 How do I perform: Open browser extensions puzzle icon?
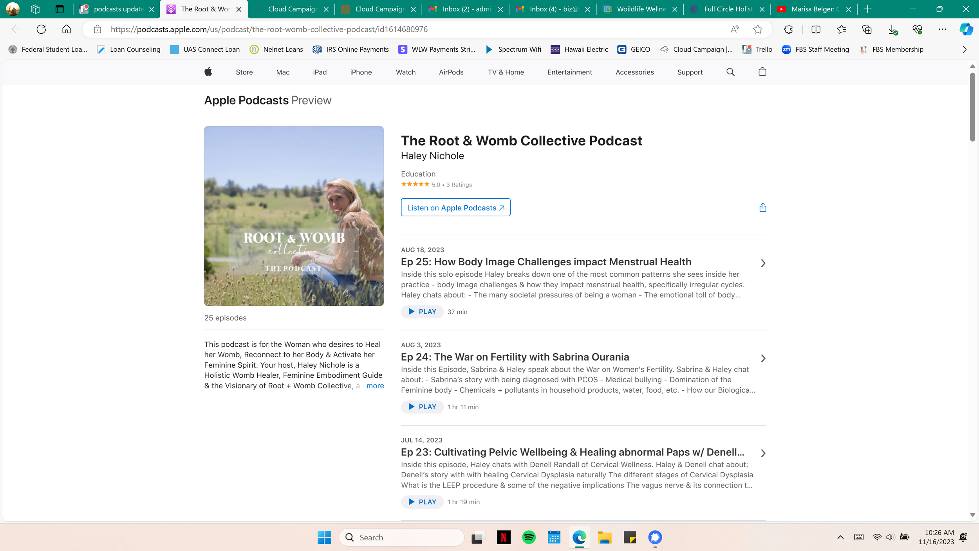[x=788, y=29]
